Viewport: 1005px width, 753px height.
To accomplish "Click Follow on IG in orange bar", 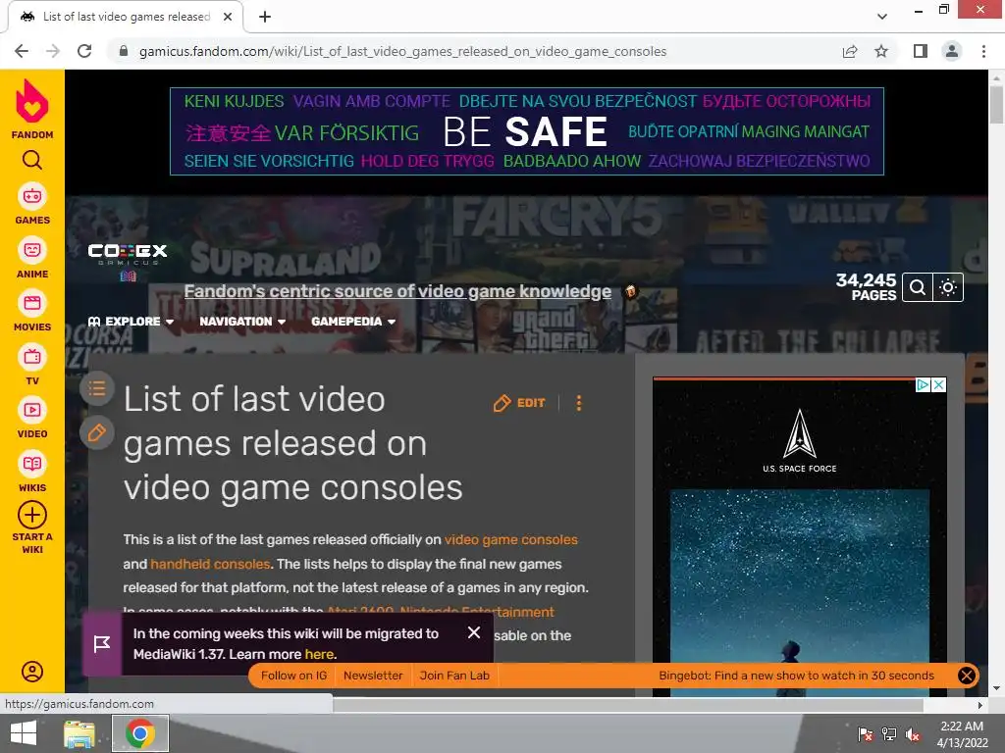I will coord(293,676).
